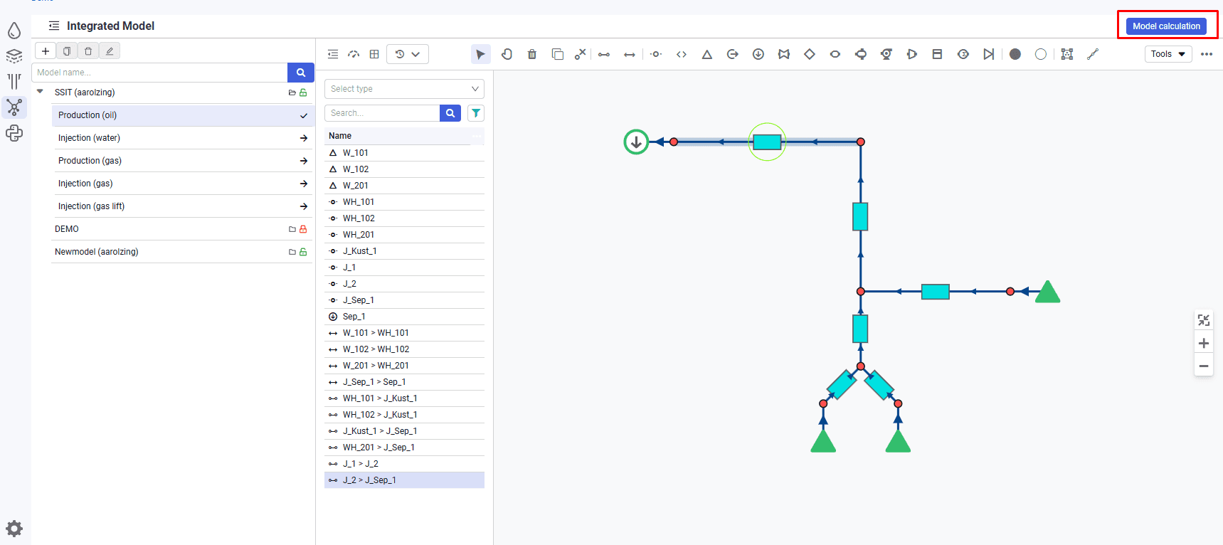
Task: Select Production (gas) model item
Action: pos(182,161)
